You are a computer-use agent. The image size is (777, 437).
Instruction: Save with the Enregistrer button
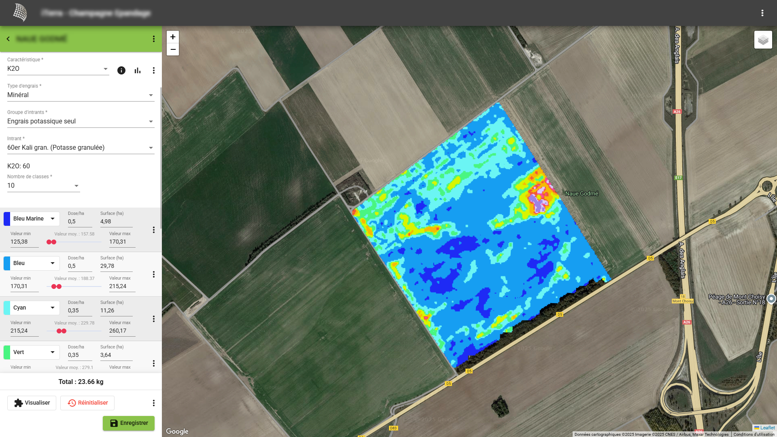128,423
